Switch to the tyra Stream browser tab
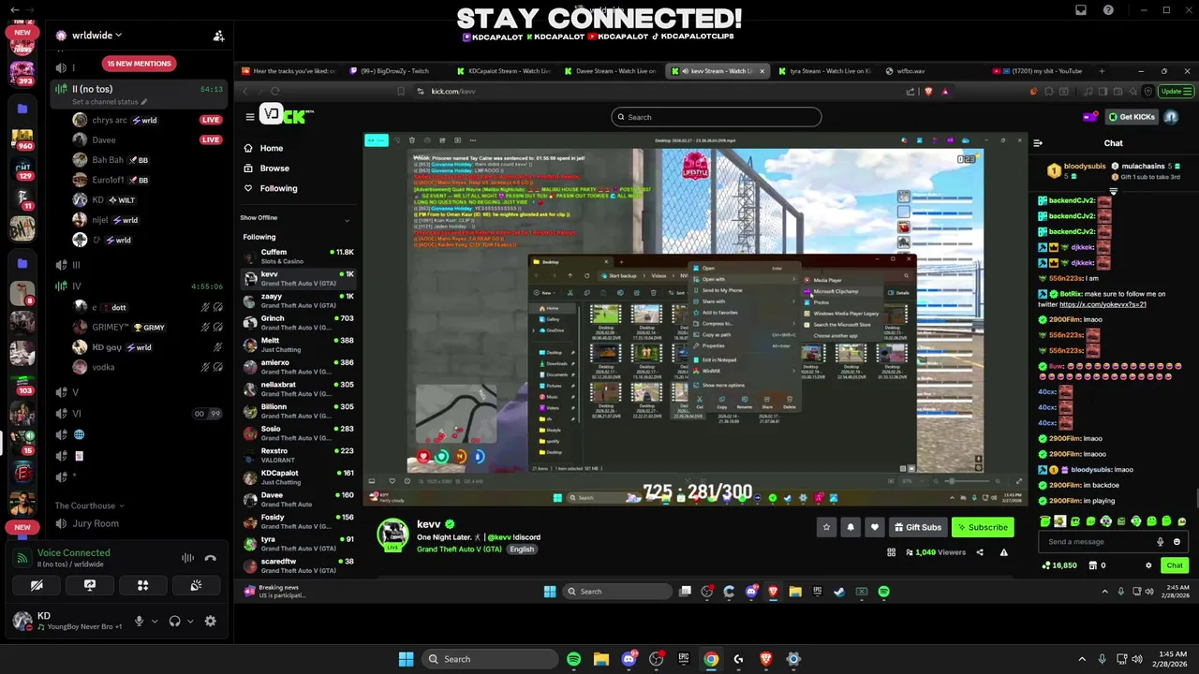 (824, 71)
